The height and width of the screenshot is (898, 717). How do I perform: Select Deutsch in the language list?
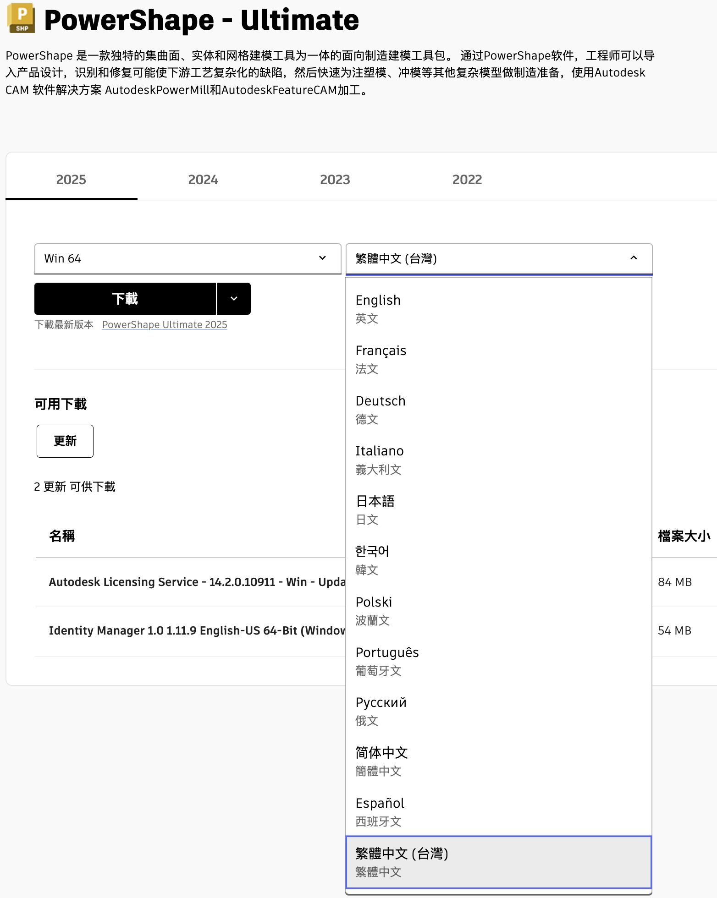[x=498, y=409]
